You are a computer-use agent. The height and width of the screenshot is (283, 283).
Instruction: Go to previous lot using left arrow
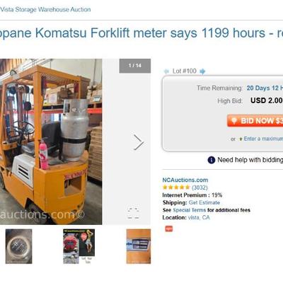pyautogui.click(x=166, y=71)
